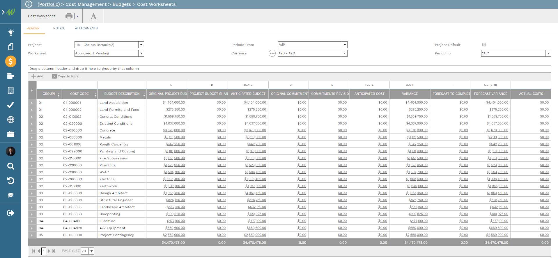The image size is (558, 258).
Task: Open the Page Size dropdown
Action: (x=91, y=251)
